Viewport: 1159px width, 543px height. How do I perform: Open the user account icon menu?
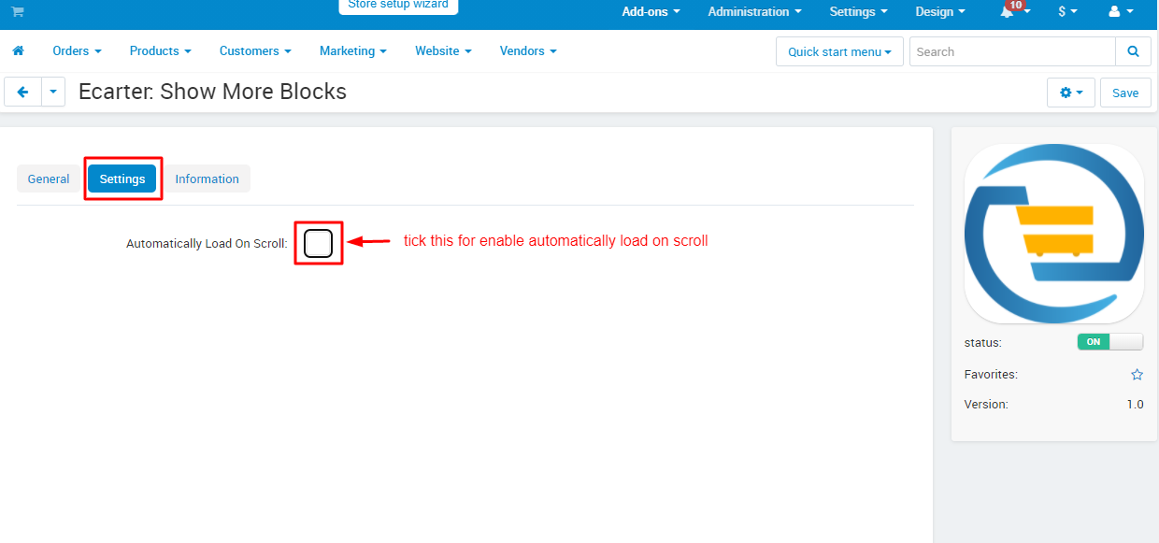[1121, 12]
